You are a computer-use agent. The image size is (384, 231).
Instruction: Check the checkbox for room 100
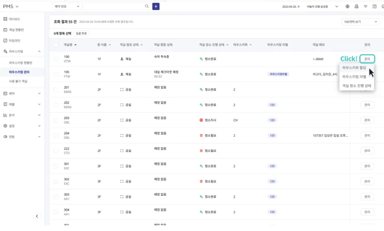point(56,59)
